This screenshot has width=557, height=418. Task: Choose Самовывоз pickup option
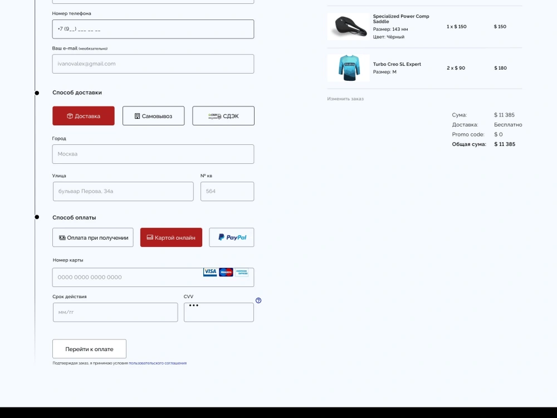tap(154, 116)
